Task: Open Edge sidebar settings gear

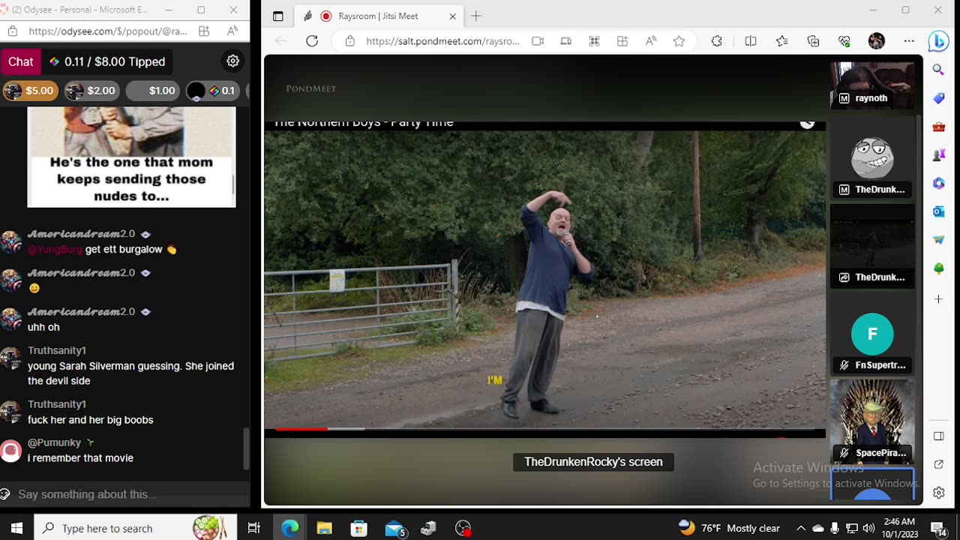Action: [938, 493]
